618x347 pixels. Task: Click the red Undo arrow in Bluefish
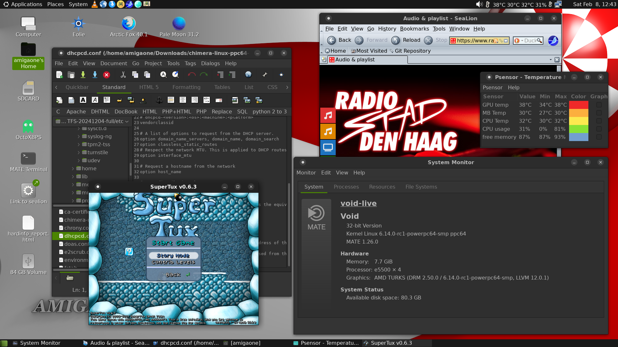coord(192,75)
